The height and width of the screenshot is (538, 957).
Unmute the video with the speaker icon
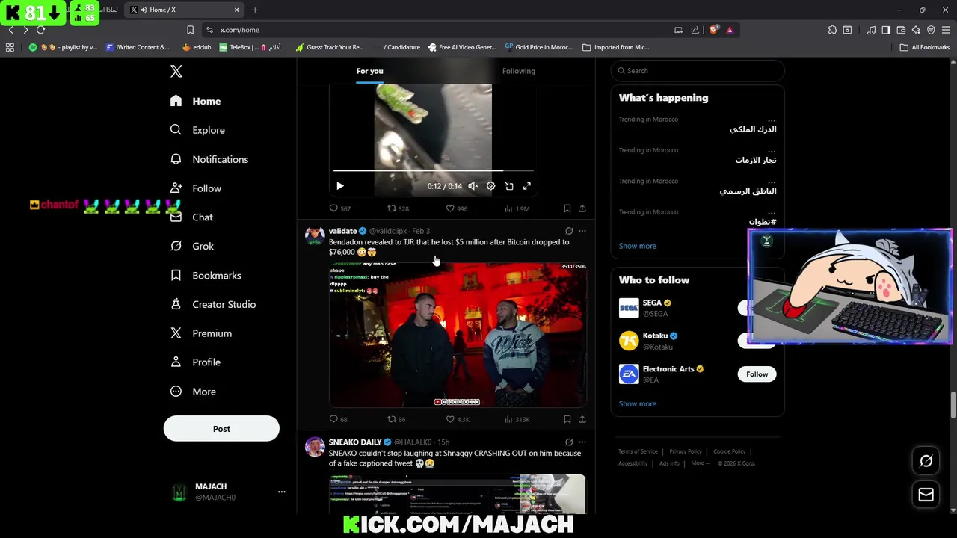pos(473,186)
